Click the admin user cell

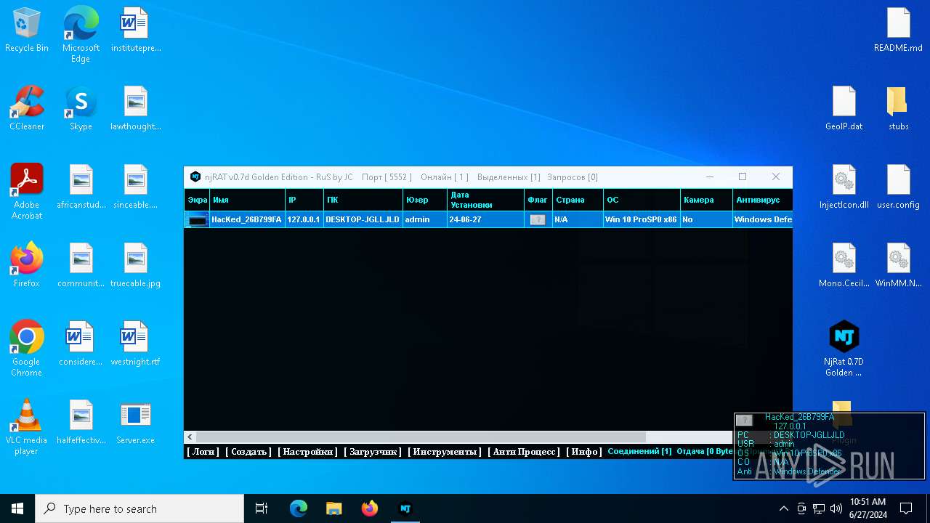(425, 219)
